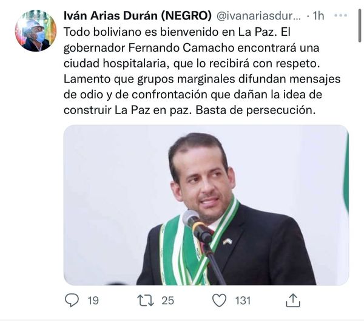Open Iván Arias Durán profile avatar
This screenshot has width=364, height=326.
pyautogui.click(x=36, y=31)
